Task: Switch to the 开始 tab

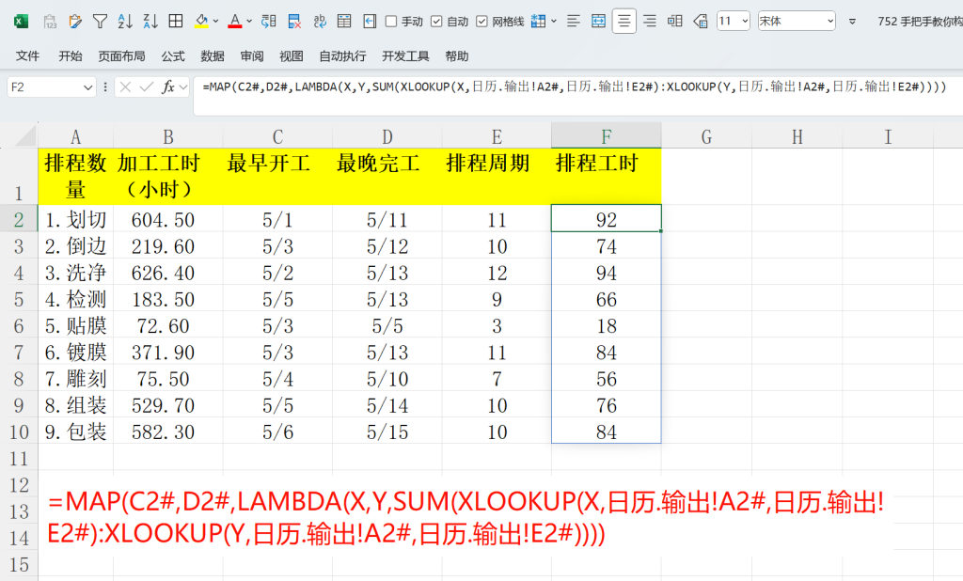Action: click(70, 56)
